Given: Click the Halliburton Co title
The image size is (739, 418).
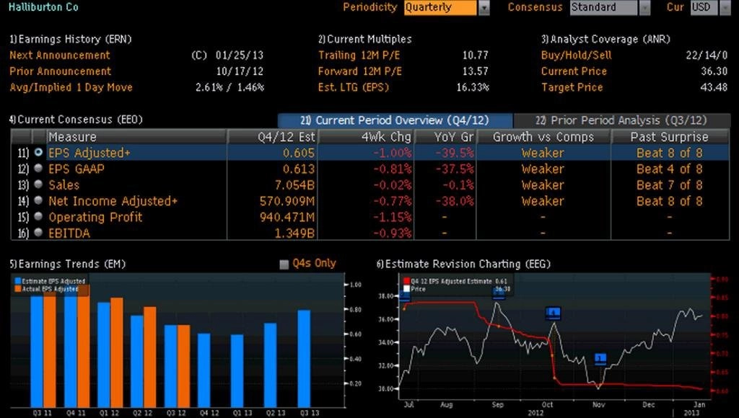Looking at the screenshot, I should (x=43, y=7).
